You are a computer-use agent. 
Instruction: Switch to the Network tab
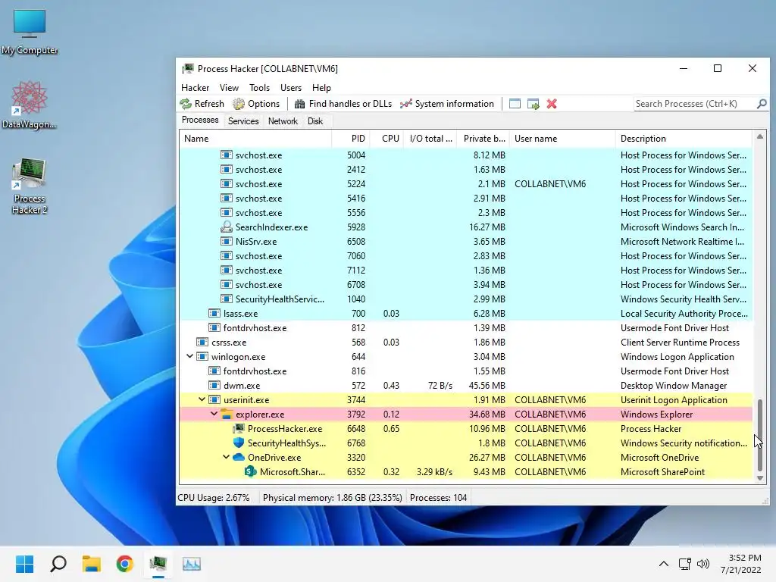click(x=283, y=121)
